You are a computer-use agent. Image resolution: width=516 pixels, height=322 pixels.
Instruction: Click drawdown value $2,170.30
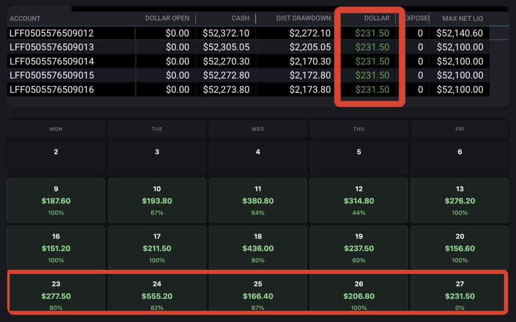310,61
